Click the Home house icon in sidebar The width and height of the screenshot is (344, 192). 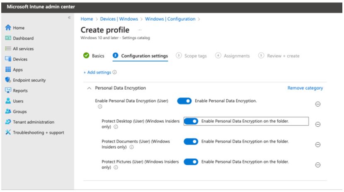point(8,28)
